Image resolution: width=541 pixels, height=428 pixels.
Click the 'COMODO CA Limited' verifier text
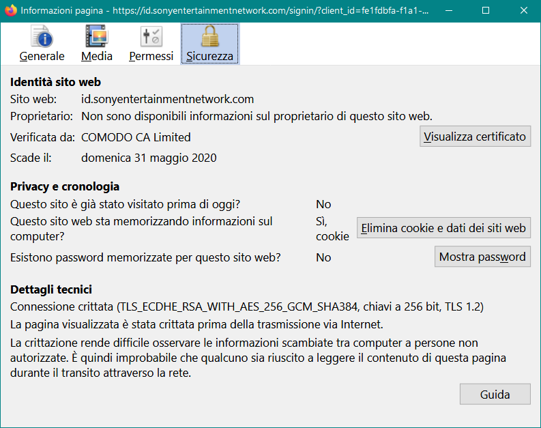(136, 137)
